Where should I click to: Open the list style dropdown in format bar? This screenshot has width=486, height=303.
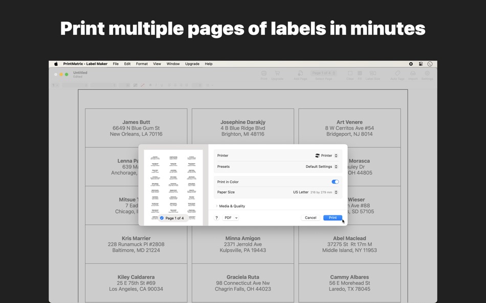[210, 85]
